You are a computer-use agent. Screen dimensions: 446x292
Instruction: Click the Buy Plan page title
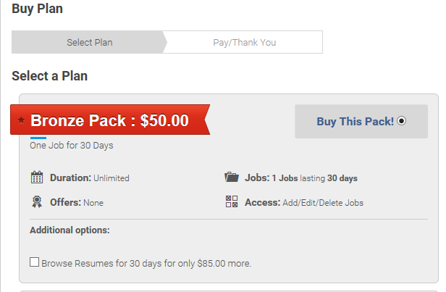tap(37, 9)
